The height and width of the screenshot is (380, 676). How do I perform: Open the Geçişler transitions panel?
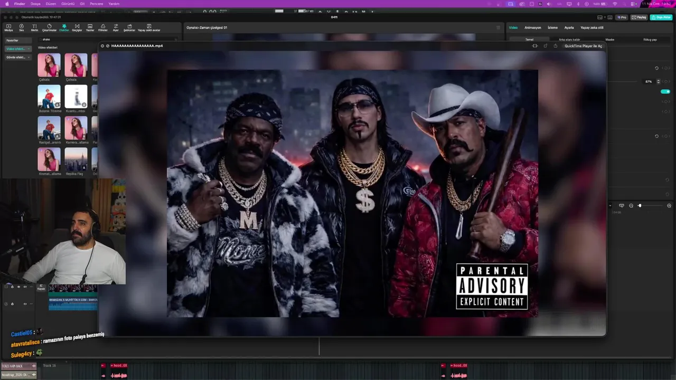pyautogui.click(x=77, y=27)
